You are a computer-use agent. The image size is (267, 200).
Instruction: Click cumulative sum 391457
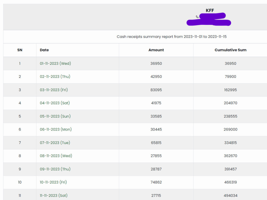(x=231, y=169)
